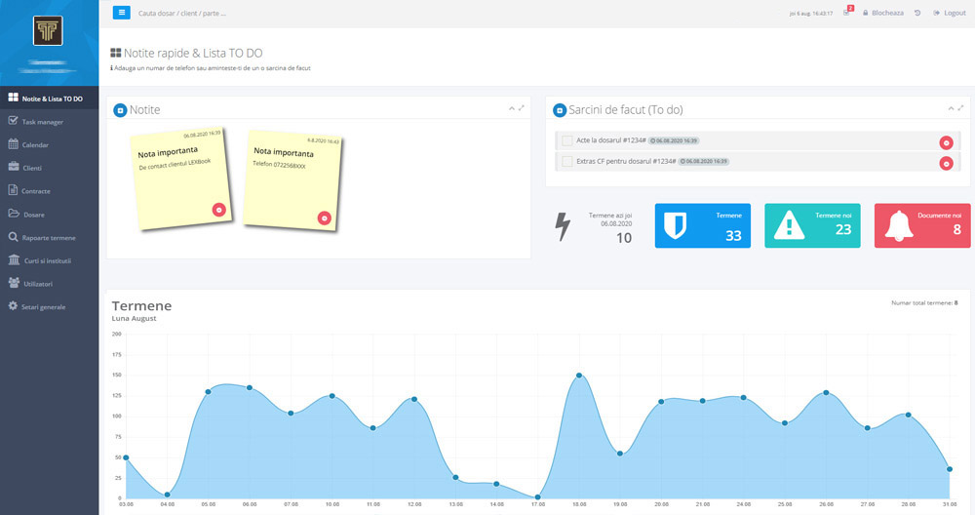Delete the 'Telefon 0722568XXX' sticky note
The width and height of the screenshot is (975, 515).
[325, 218]
